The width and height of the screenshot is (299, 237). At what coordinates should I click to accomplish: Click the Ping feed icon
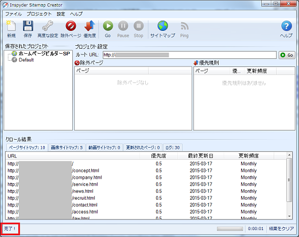pos(184,29)
